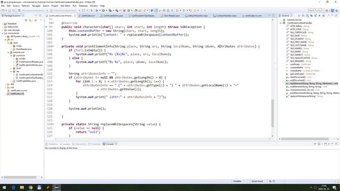Select certificate.xml in Package Explorer
This screenshot has width=340, height=191.
pos(17,93)
